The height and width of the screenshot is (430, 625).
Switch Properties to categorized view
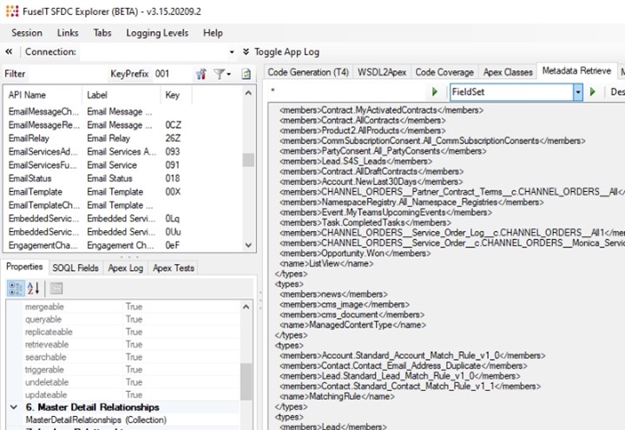16,288
